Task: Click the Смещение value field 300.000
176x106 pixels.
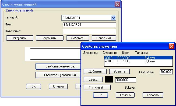Action: (x=166, y=72)
